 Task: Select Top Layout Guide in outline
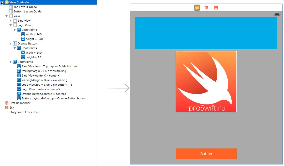(25, 7)
